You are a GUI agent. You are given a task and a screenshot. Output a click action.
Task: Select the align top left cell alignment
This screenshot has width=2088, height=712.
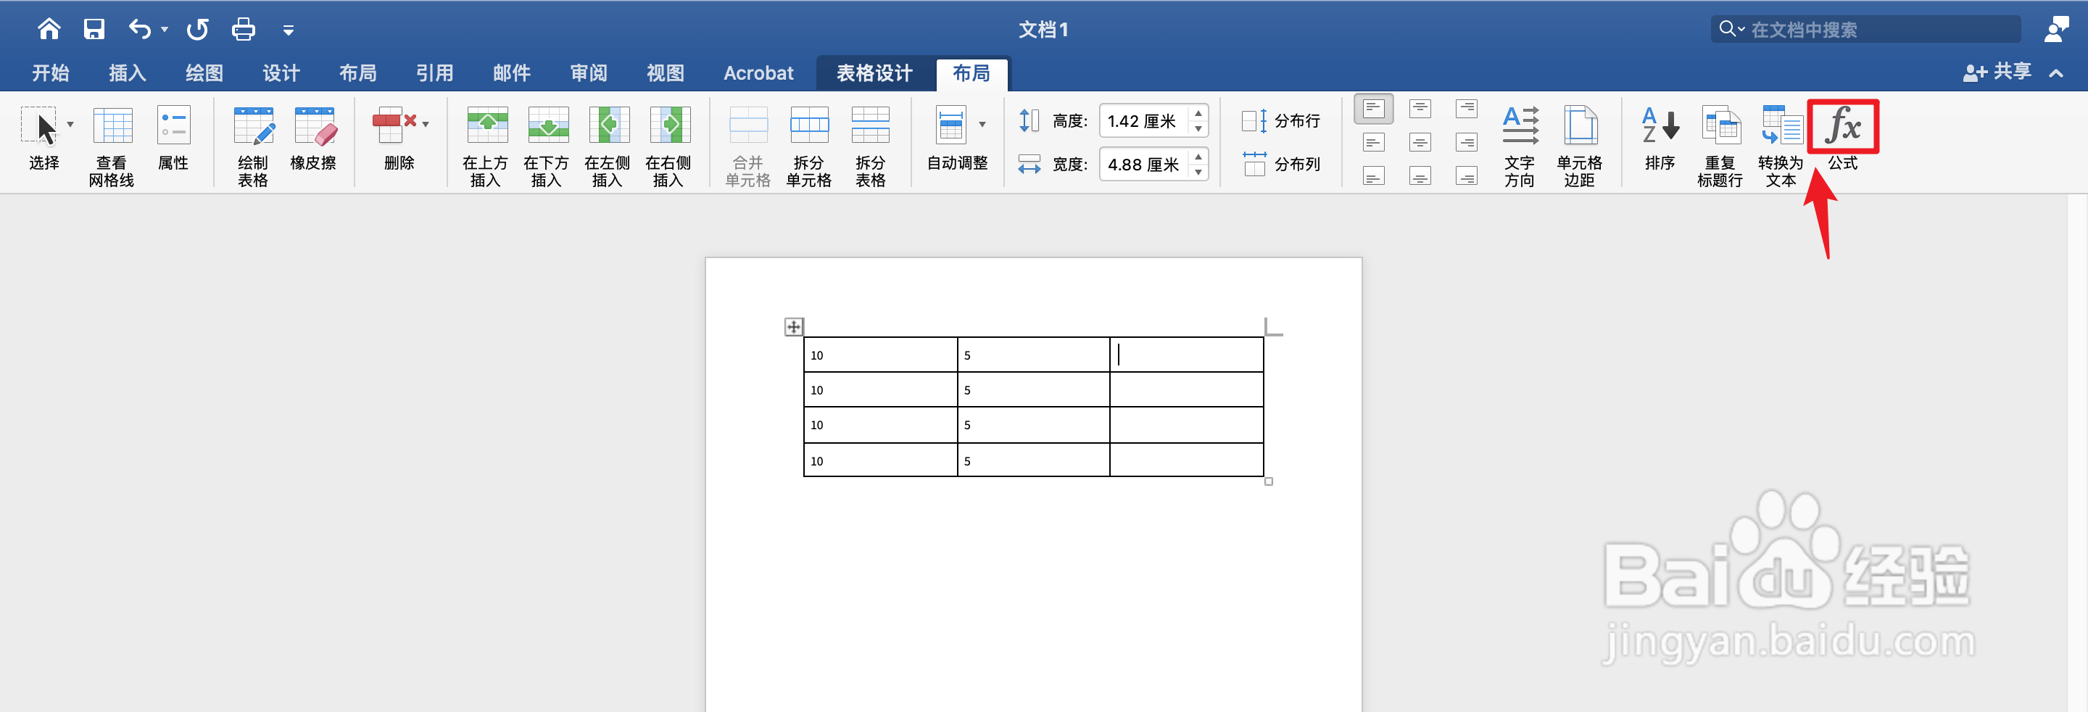1373,109
